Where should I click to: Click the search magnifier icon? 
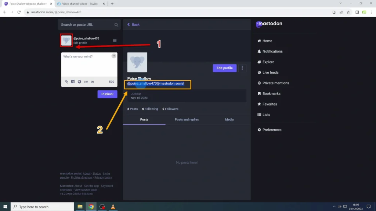116,25
